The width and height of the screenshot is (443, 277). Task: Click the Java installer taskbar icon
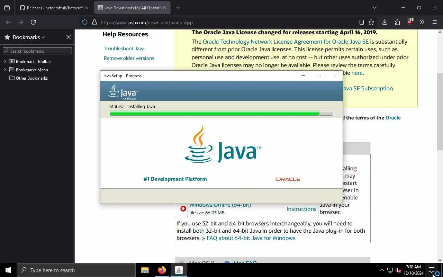pyautogui.click(x=179, y=270)
